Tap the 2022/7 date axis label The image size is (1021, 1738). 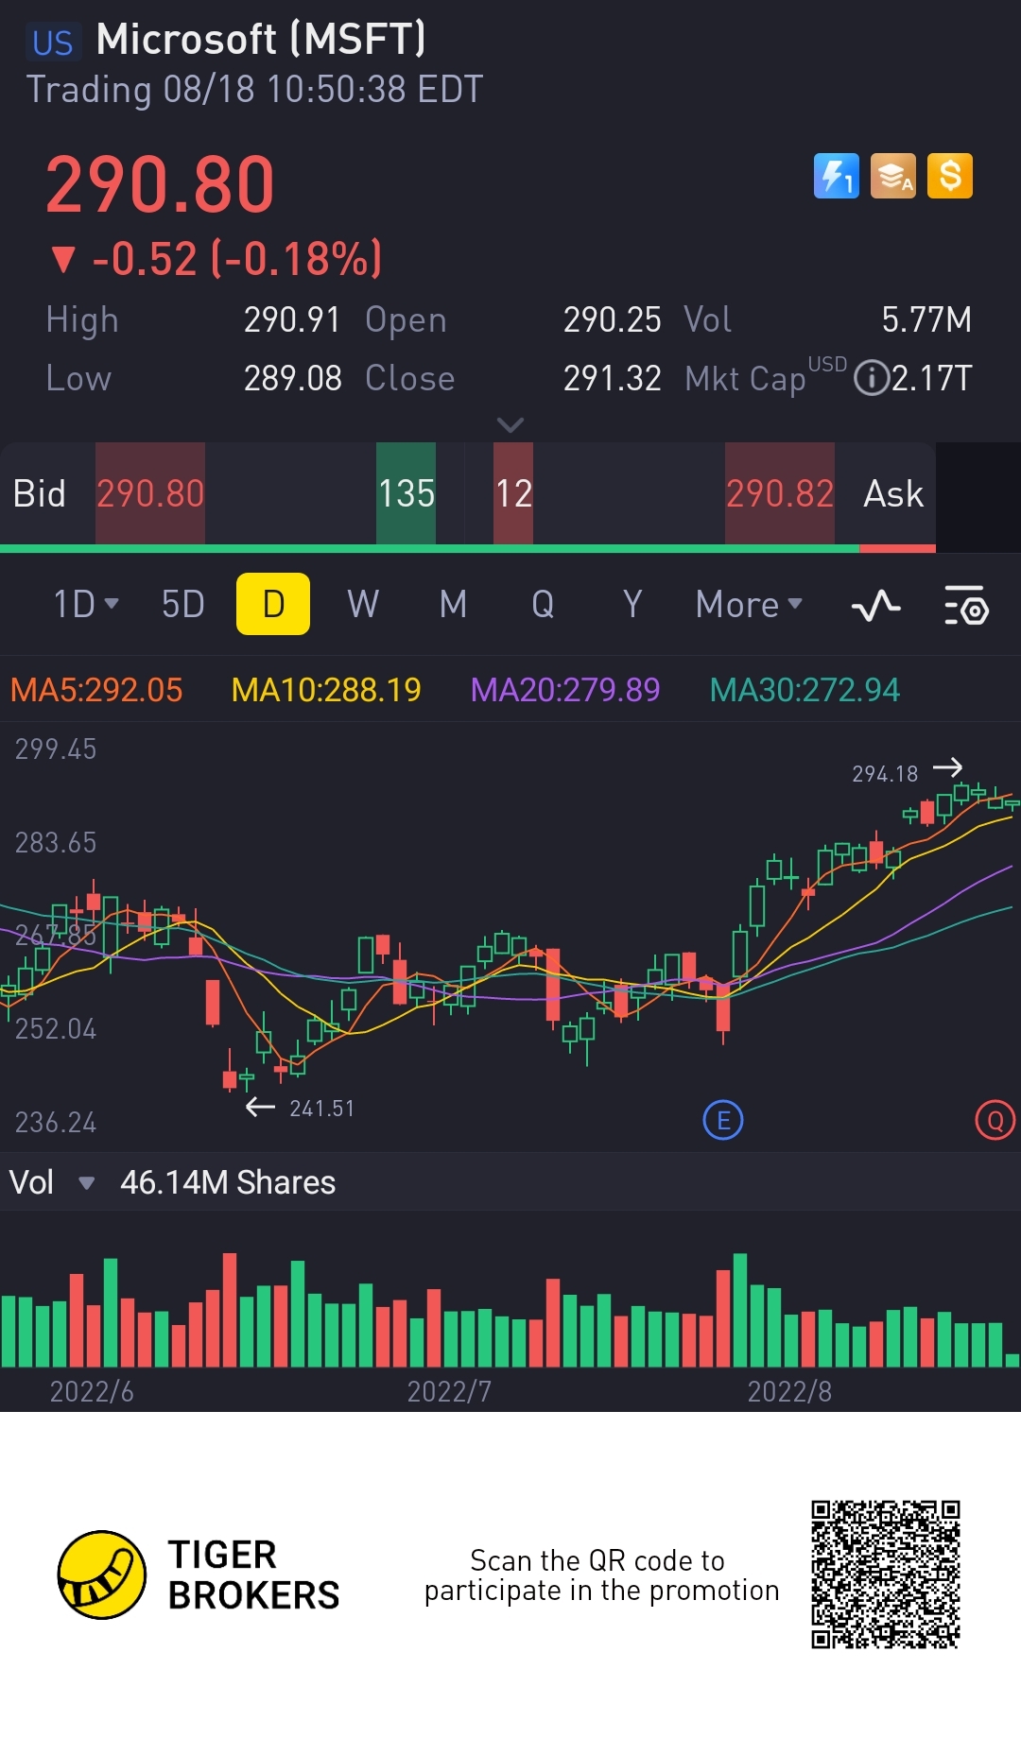click(449, 1391)
